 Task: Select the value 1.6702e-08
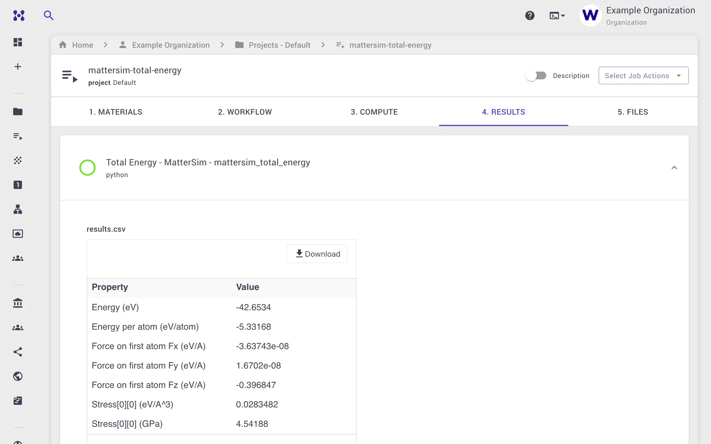[258, 365]
